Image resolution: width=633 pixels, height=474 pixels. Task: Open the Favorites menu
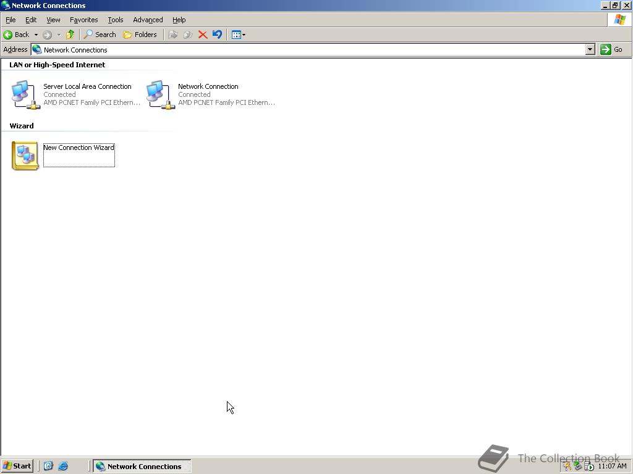tap(84, 20)
